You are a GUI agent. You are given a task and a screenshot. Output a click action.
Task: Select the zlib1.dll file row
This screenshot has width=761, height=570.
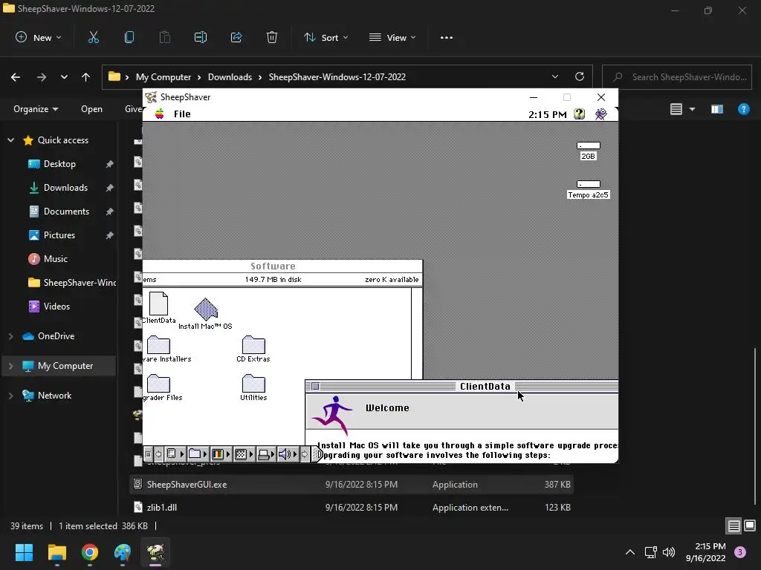(x=352, y=508)
